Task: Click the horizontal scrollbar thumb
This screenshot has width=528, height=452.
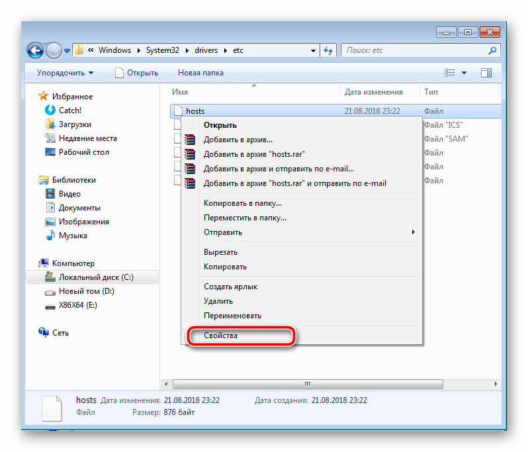Action: (x=308, y=384)
